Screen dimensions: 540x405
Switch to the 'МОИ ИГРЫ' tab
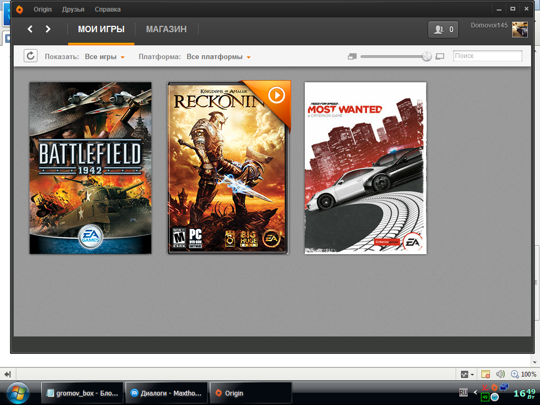[101, 29]
